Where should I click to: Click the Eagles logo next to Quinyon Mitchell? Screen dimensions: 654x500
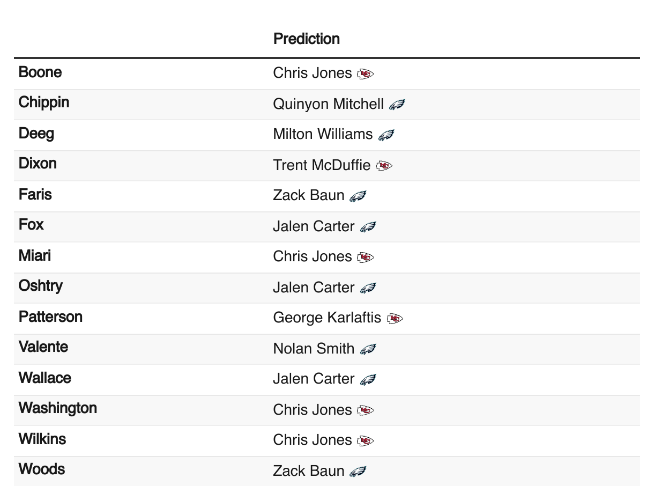[397, 105]
